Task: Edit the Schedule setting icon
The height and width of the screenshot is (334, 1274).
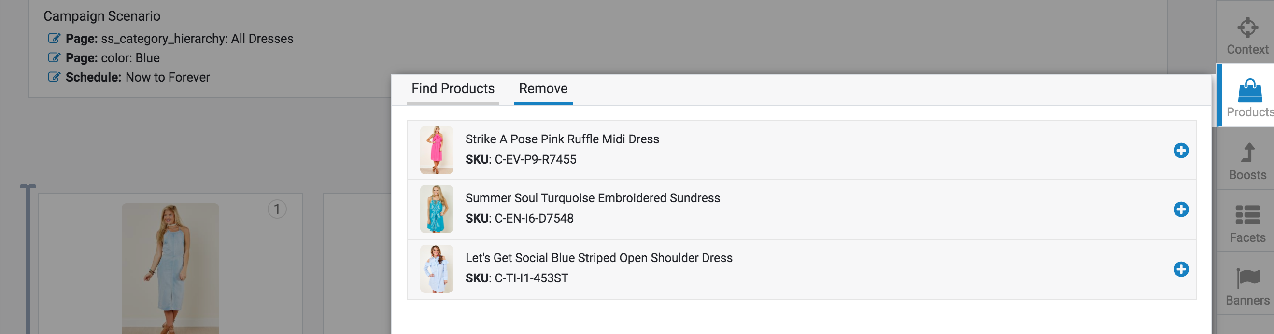Action: pos(54,77)
